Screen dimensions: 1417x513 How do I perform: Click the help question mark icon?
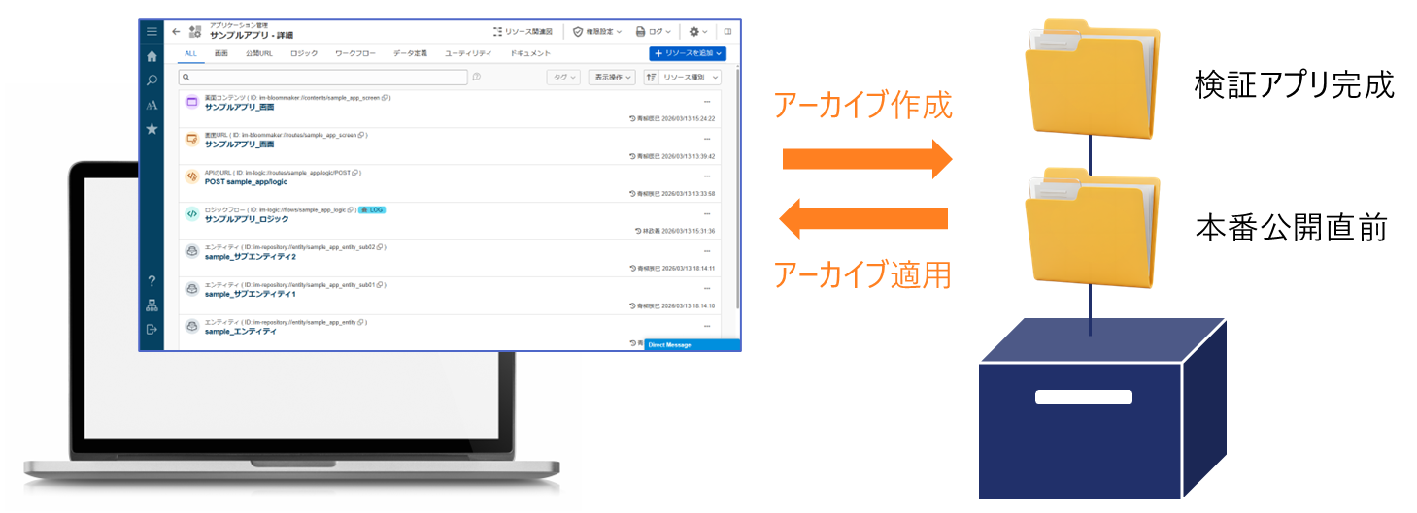pos(152,281)
